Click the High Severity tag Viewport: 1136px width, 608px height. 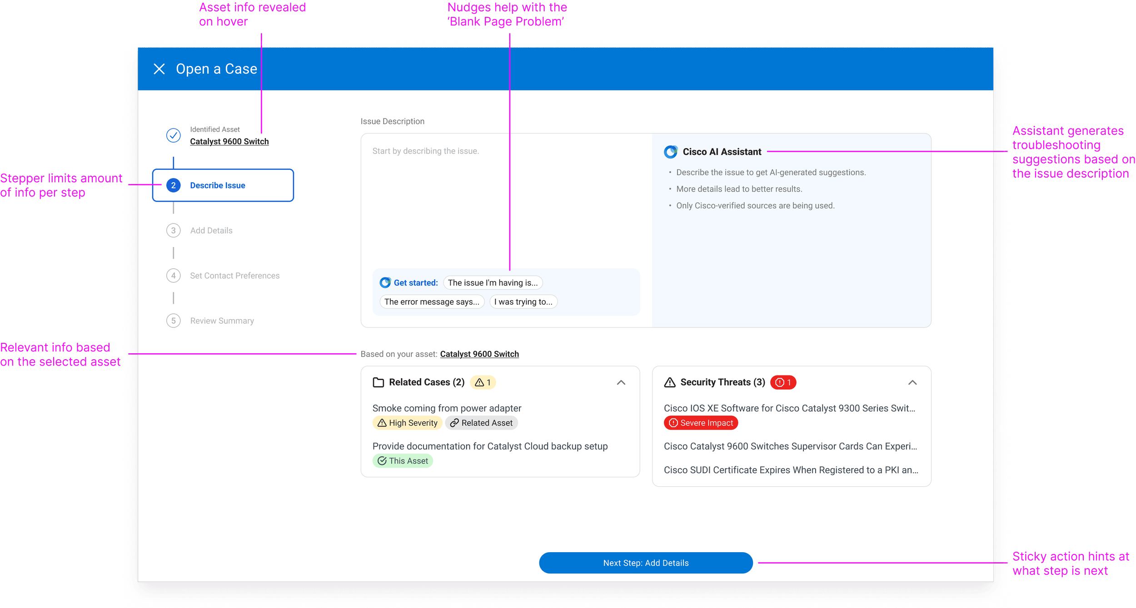point(407,423)
